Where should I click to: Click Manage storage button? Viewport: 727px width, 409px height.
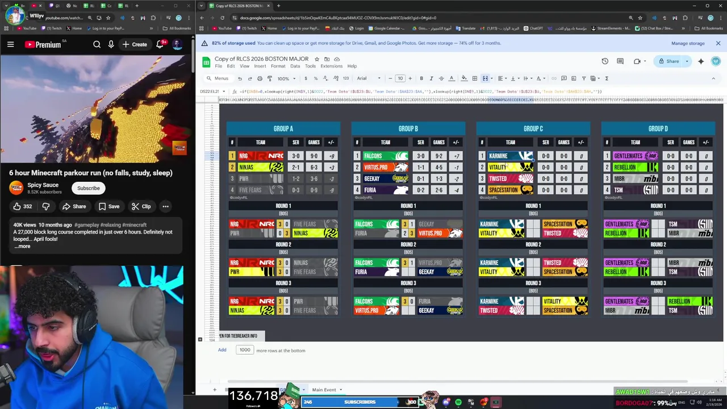click(688, 43)
